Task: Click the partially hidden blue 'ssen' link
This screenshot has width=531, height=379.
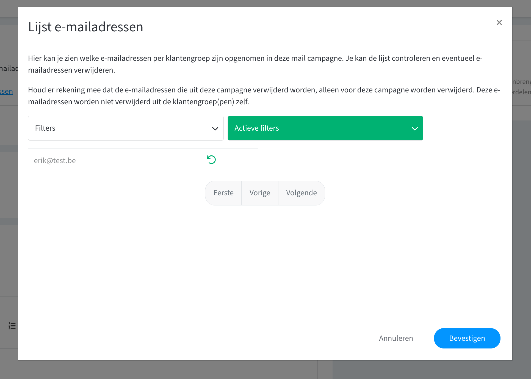Action: click(x=7, y=91)
